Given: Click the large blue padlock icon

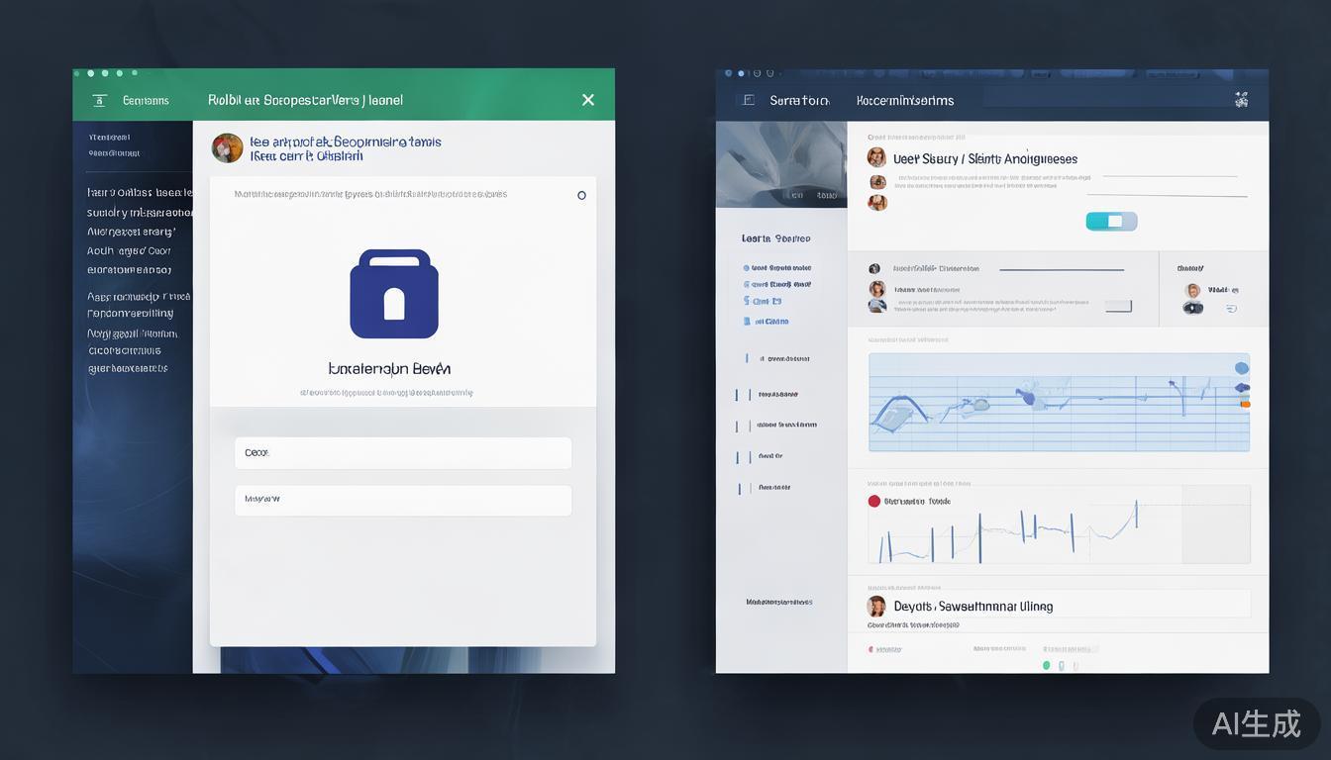Looking at the screenshot, I should (393, 294).
